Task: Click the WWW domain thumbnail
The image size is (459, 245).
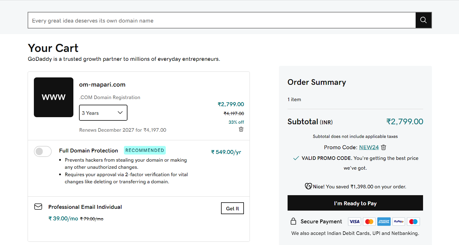Action: (54, 97)
